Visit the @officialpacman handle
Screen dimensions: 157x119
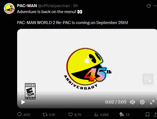(x=54, y=6)
